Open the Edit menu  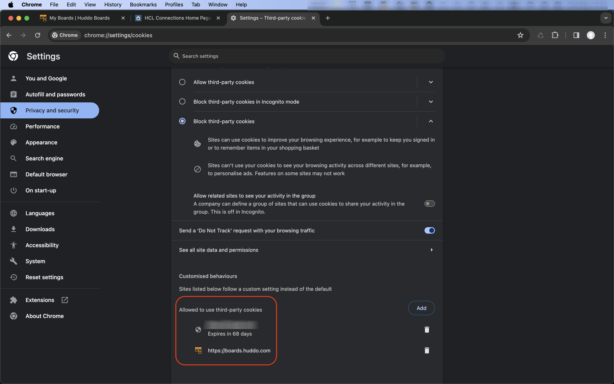[71, 4]
